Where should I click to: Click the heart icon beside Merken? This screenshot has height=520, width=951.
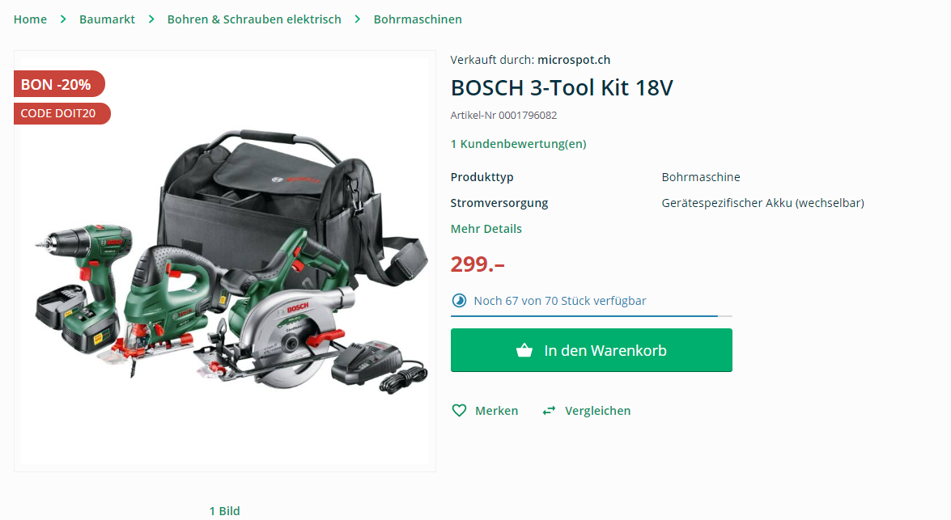tap(459, 411)
